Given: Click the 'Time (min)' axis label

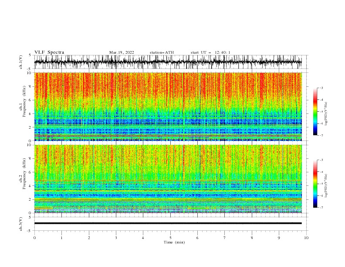Looking at the screenshot, I should pyautogui.click(x=174, y=242).
